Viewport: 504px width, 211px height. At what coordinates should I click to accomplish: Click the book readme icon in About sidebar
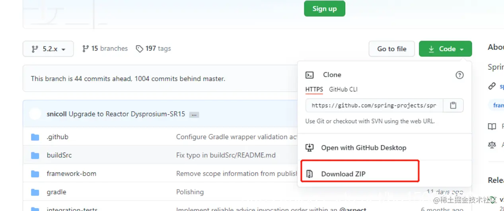click(x=492, y=127)
